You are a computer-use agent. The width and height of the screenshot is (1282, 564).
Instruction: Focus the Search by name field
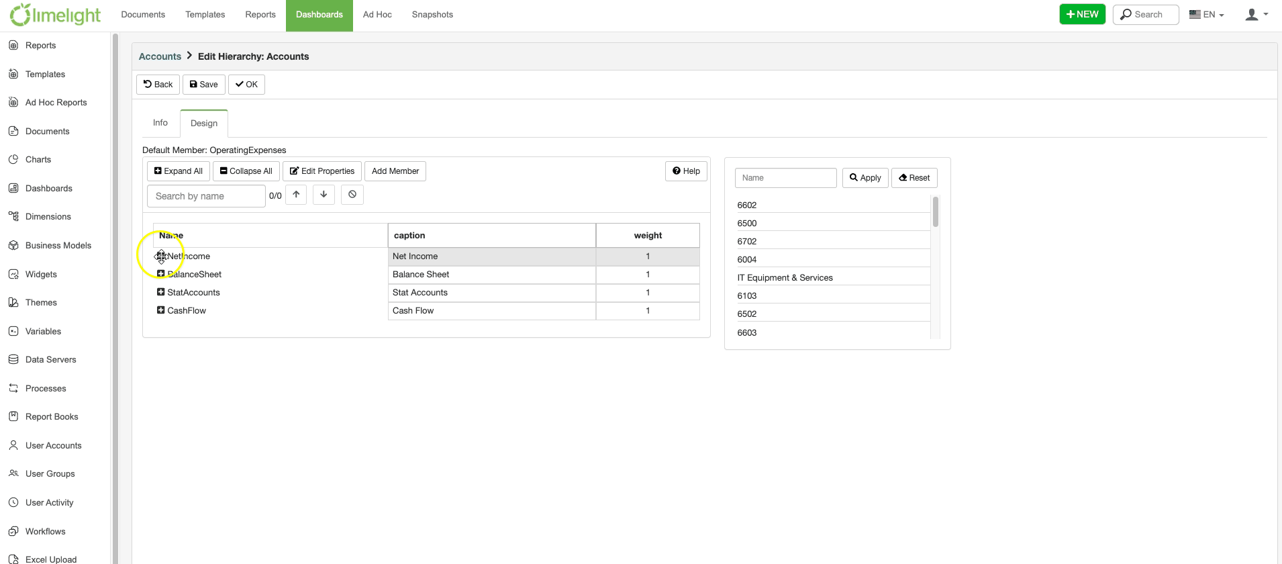(x=206, y=196)
